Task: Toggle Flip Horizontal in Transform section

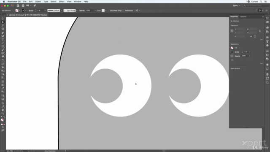Action: [x=251, y=37]
